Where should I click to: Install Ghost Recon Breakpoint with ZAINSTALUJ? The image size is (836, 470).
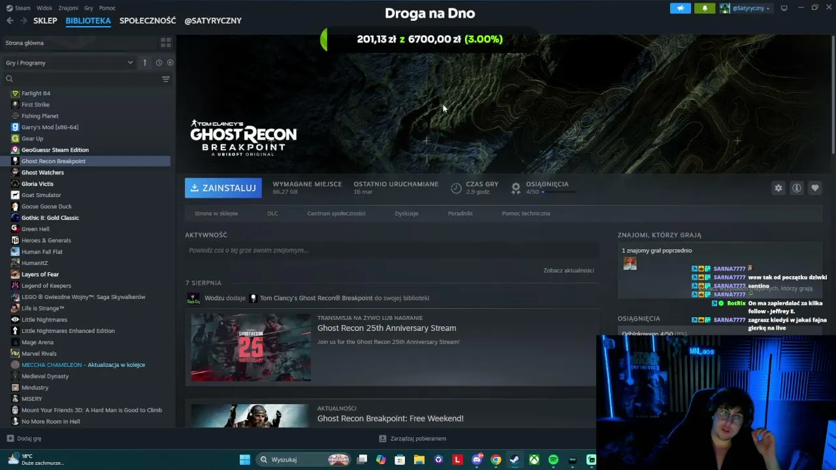click(223, 188)
